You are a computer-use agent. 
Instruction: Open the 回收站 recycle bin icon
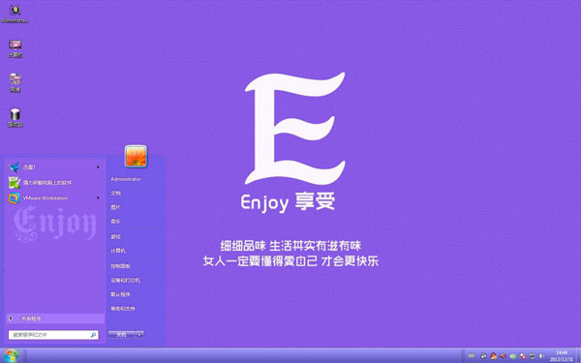[15, 118]
